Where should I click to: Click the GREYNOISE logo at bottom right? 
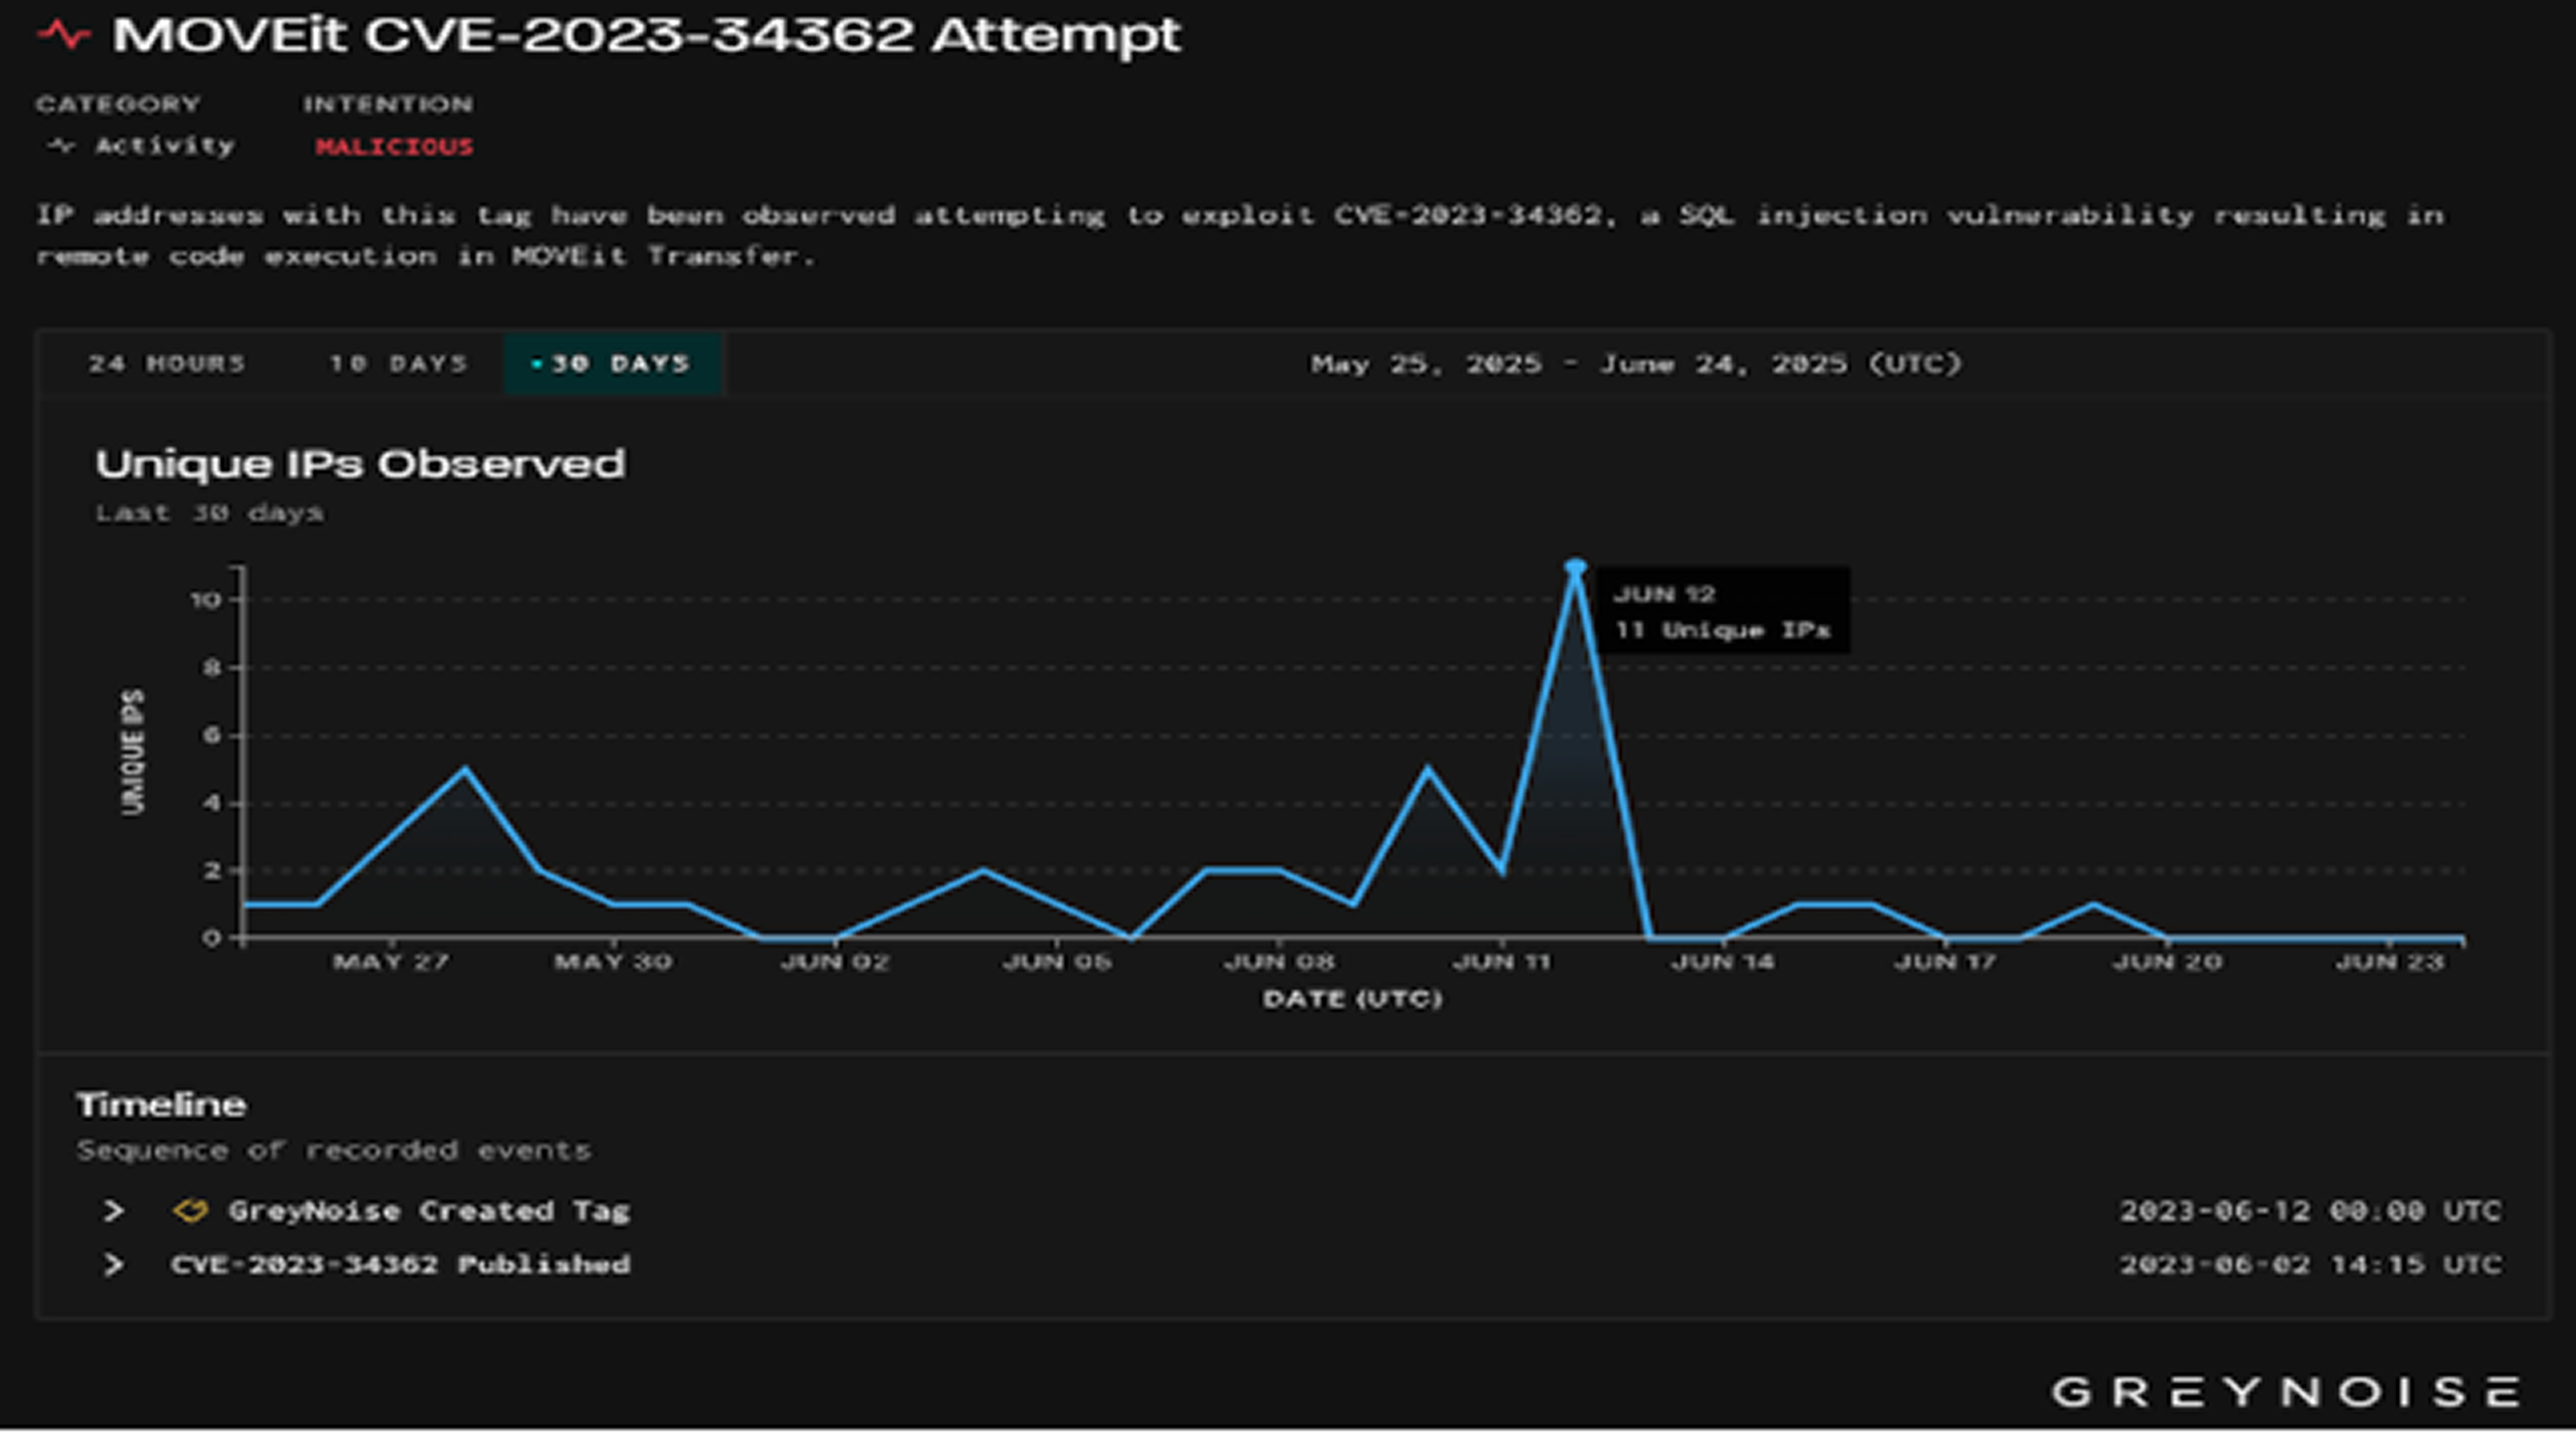2284,1392
